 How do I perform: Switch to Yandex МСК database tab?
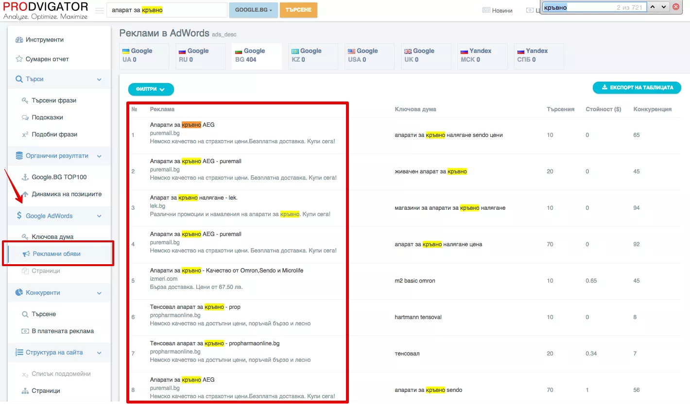(482, 56)
